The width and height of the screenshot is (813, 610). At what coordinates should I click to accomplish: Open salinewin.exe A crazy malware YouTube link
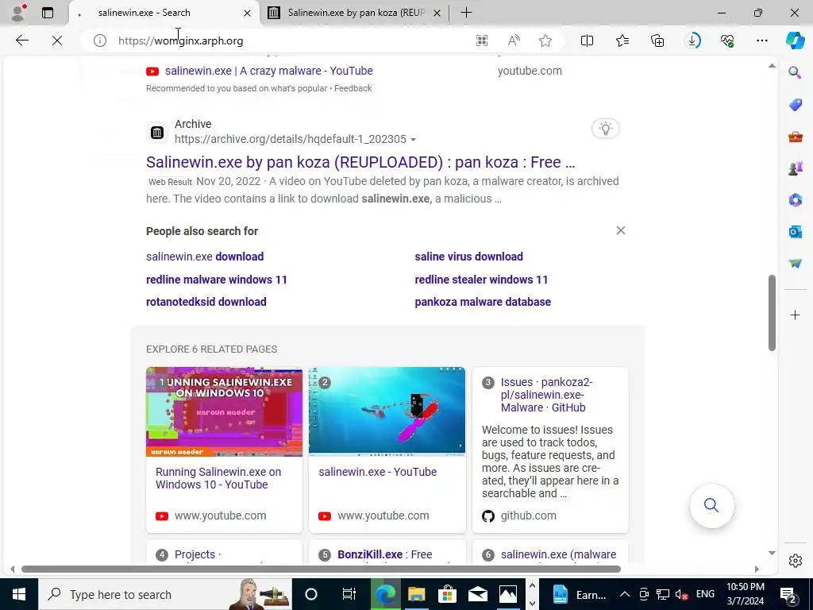(268, 71)
